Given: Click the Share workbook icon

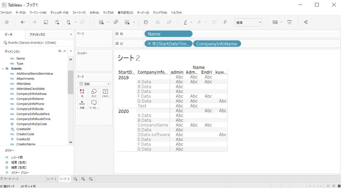Looking at the screenshot, I should [306, 22].
